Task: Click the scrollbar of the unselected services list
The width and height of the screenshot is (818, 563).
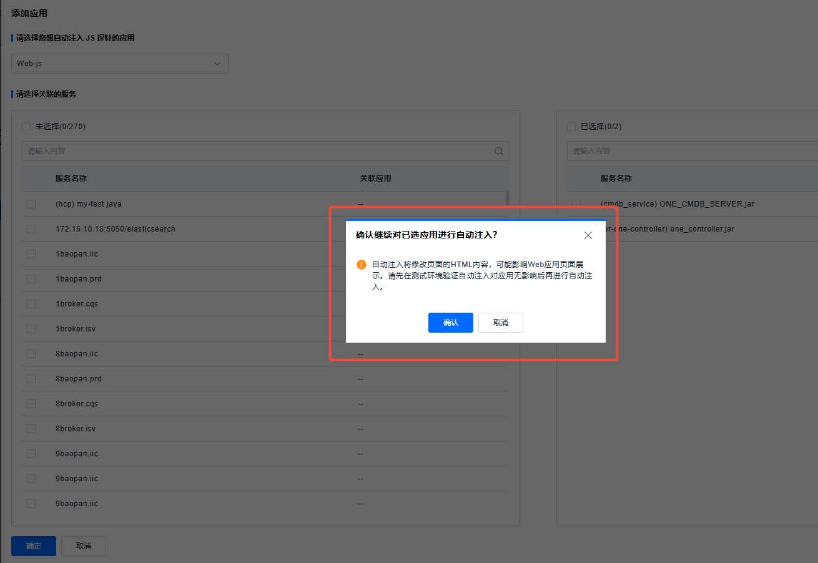Action: tap(507, 200)
